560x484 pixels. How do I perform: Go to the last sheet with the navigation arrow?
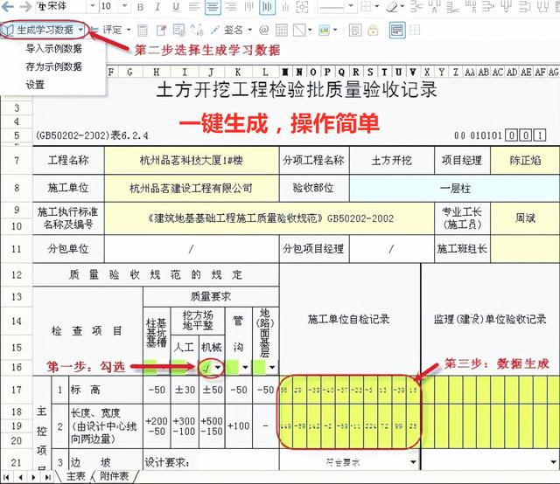coord(47,477)
